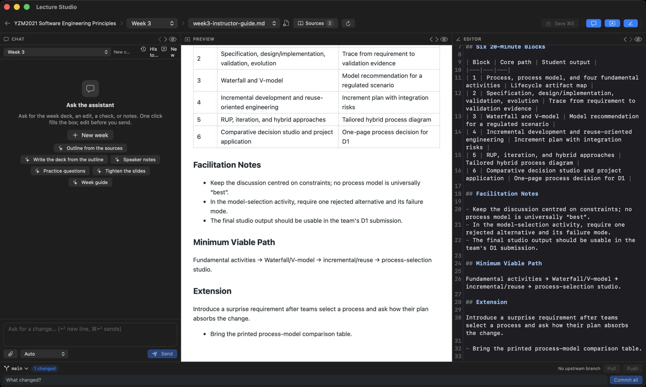Screen dimensions: 646x387
Task: Click the refresh icon next to Sources
Action: pos(348,23)
